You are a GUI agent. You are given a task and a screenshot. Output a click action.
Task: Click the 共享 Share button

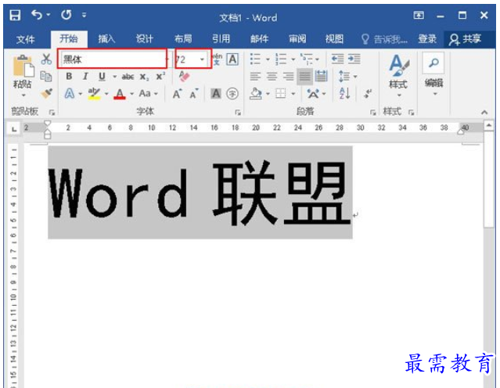coord(465,40)
